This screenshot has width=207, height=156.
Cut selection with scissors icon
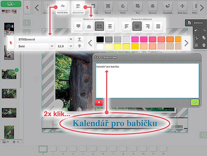coord(196,38)
